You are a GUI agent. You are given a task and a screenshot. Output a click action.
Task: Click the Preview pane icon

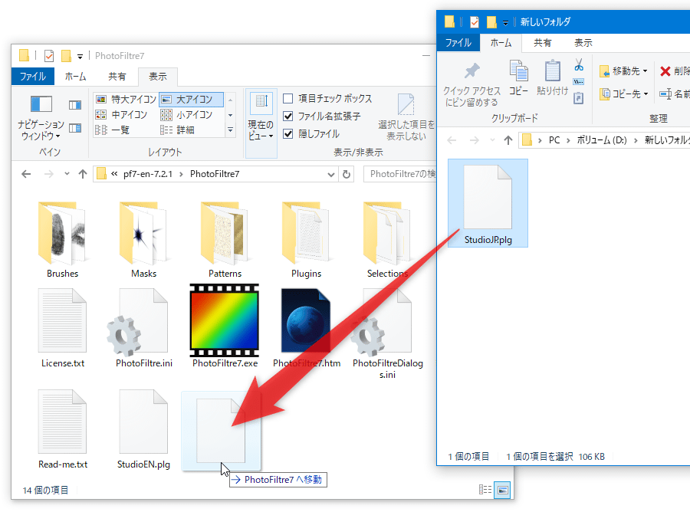(x=75, y=105)
